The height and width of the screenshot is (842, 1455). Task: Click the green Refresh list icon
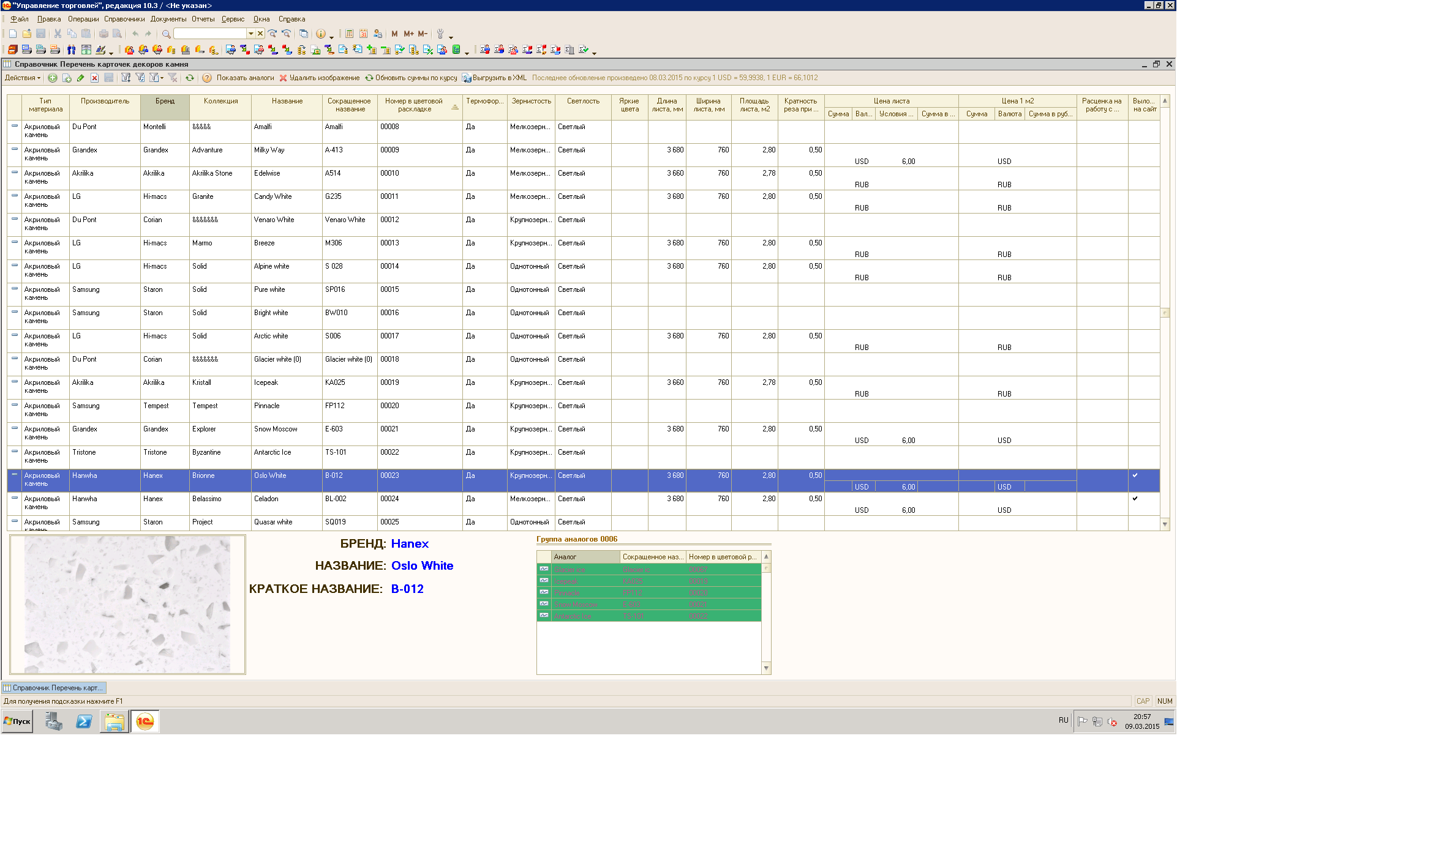click(190, 78)
